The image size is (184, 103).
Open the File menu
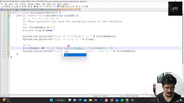tap(2, 4)
